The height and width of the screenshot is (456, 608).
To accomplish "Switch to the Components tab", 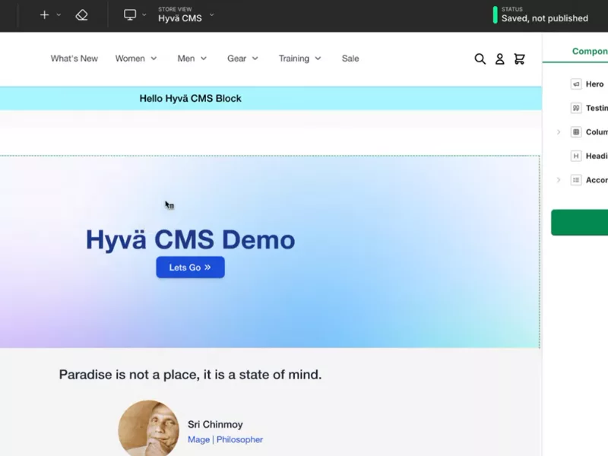I will (589, 51).
